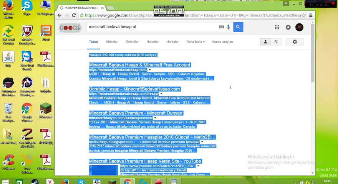
Task: Open Minecraft Bedava Premium Hesaplar 2016 Güncel
Action: click(152, 137)
